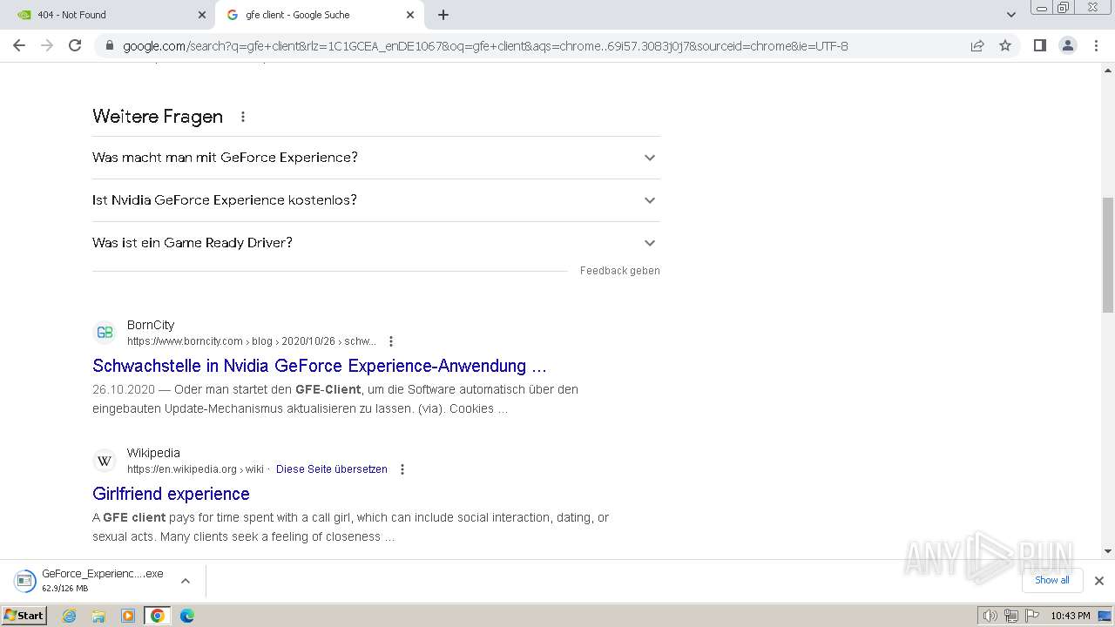This screenshot has height=627, width=1115.
Task: Select the 'gfe client - Google Suche' tab
Action: 320,15
